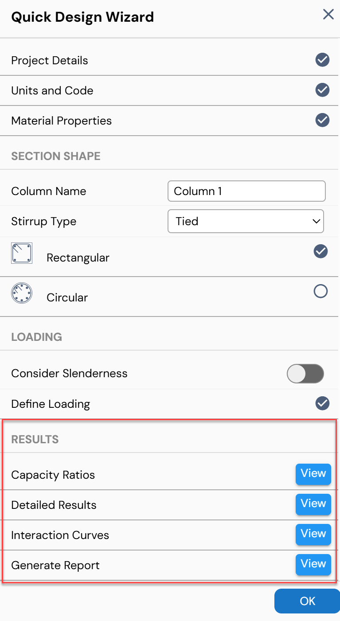View the Generate Report output

(x=313, y=565)
